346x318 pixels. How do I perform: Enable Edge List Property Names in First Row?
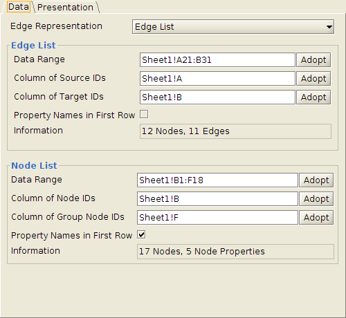(144, 114)
